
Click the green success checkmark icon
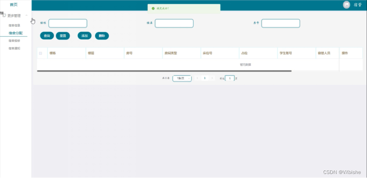[153, 8]
